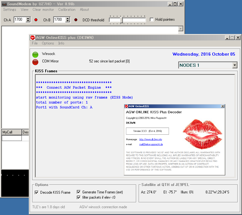The height and width of the screenshot is (215, 242).
Task: Decrease Ch A frequency with down arrow
Action: pyautogui.click(x=28, y=21)
